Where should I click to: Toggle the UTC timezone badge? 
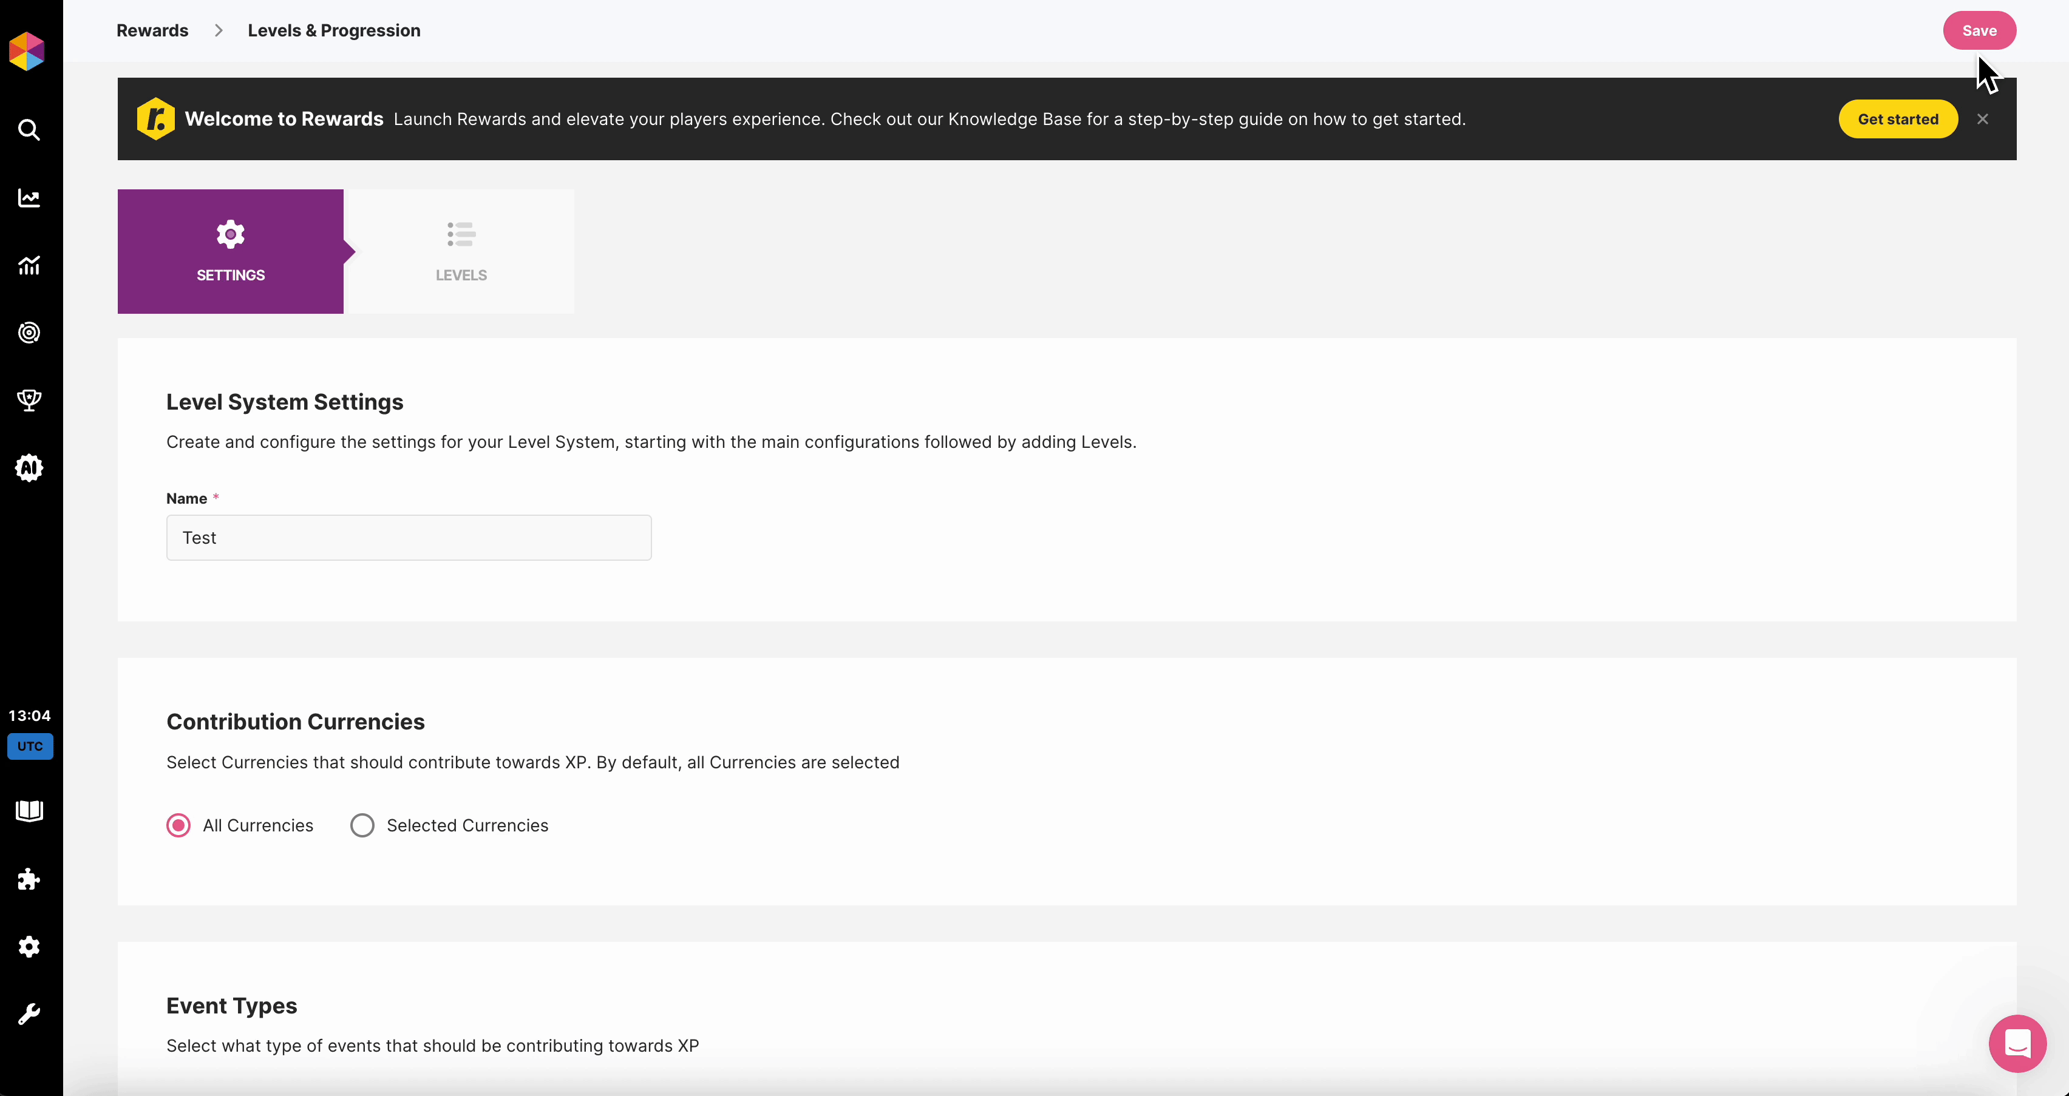coord(30,746)
